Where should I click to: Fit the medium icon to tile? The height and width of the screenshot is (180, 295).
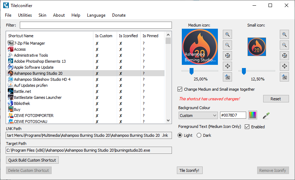(x=227, y=56)
